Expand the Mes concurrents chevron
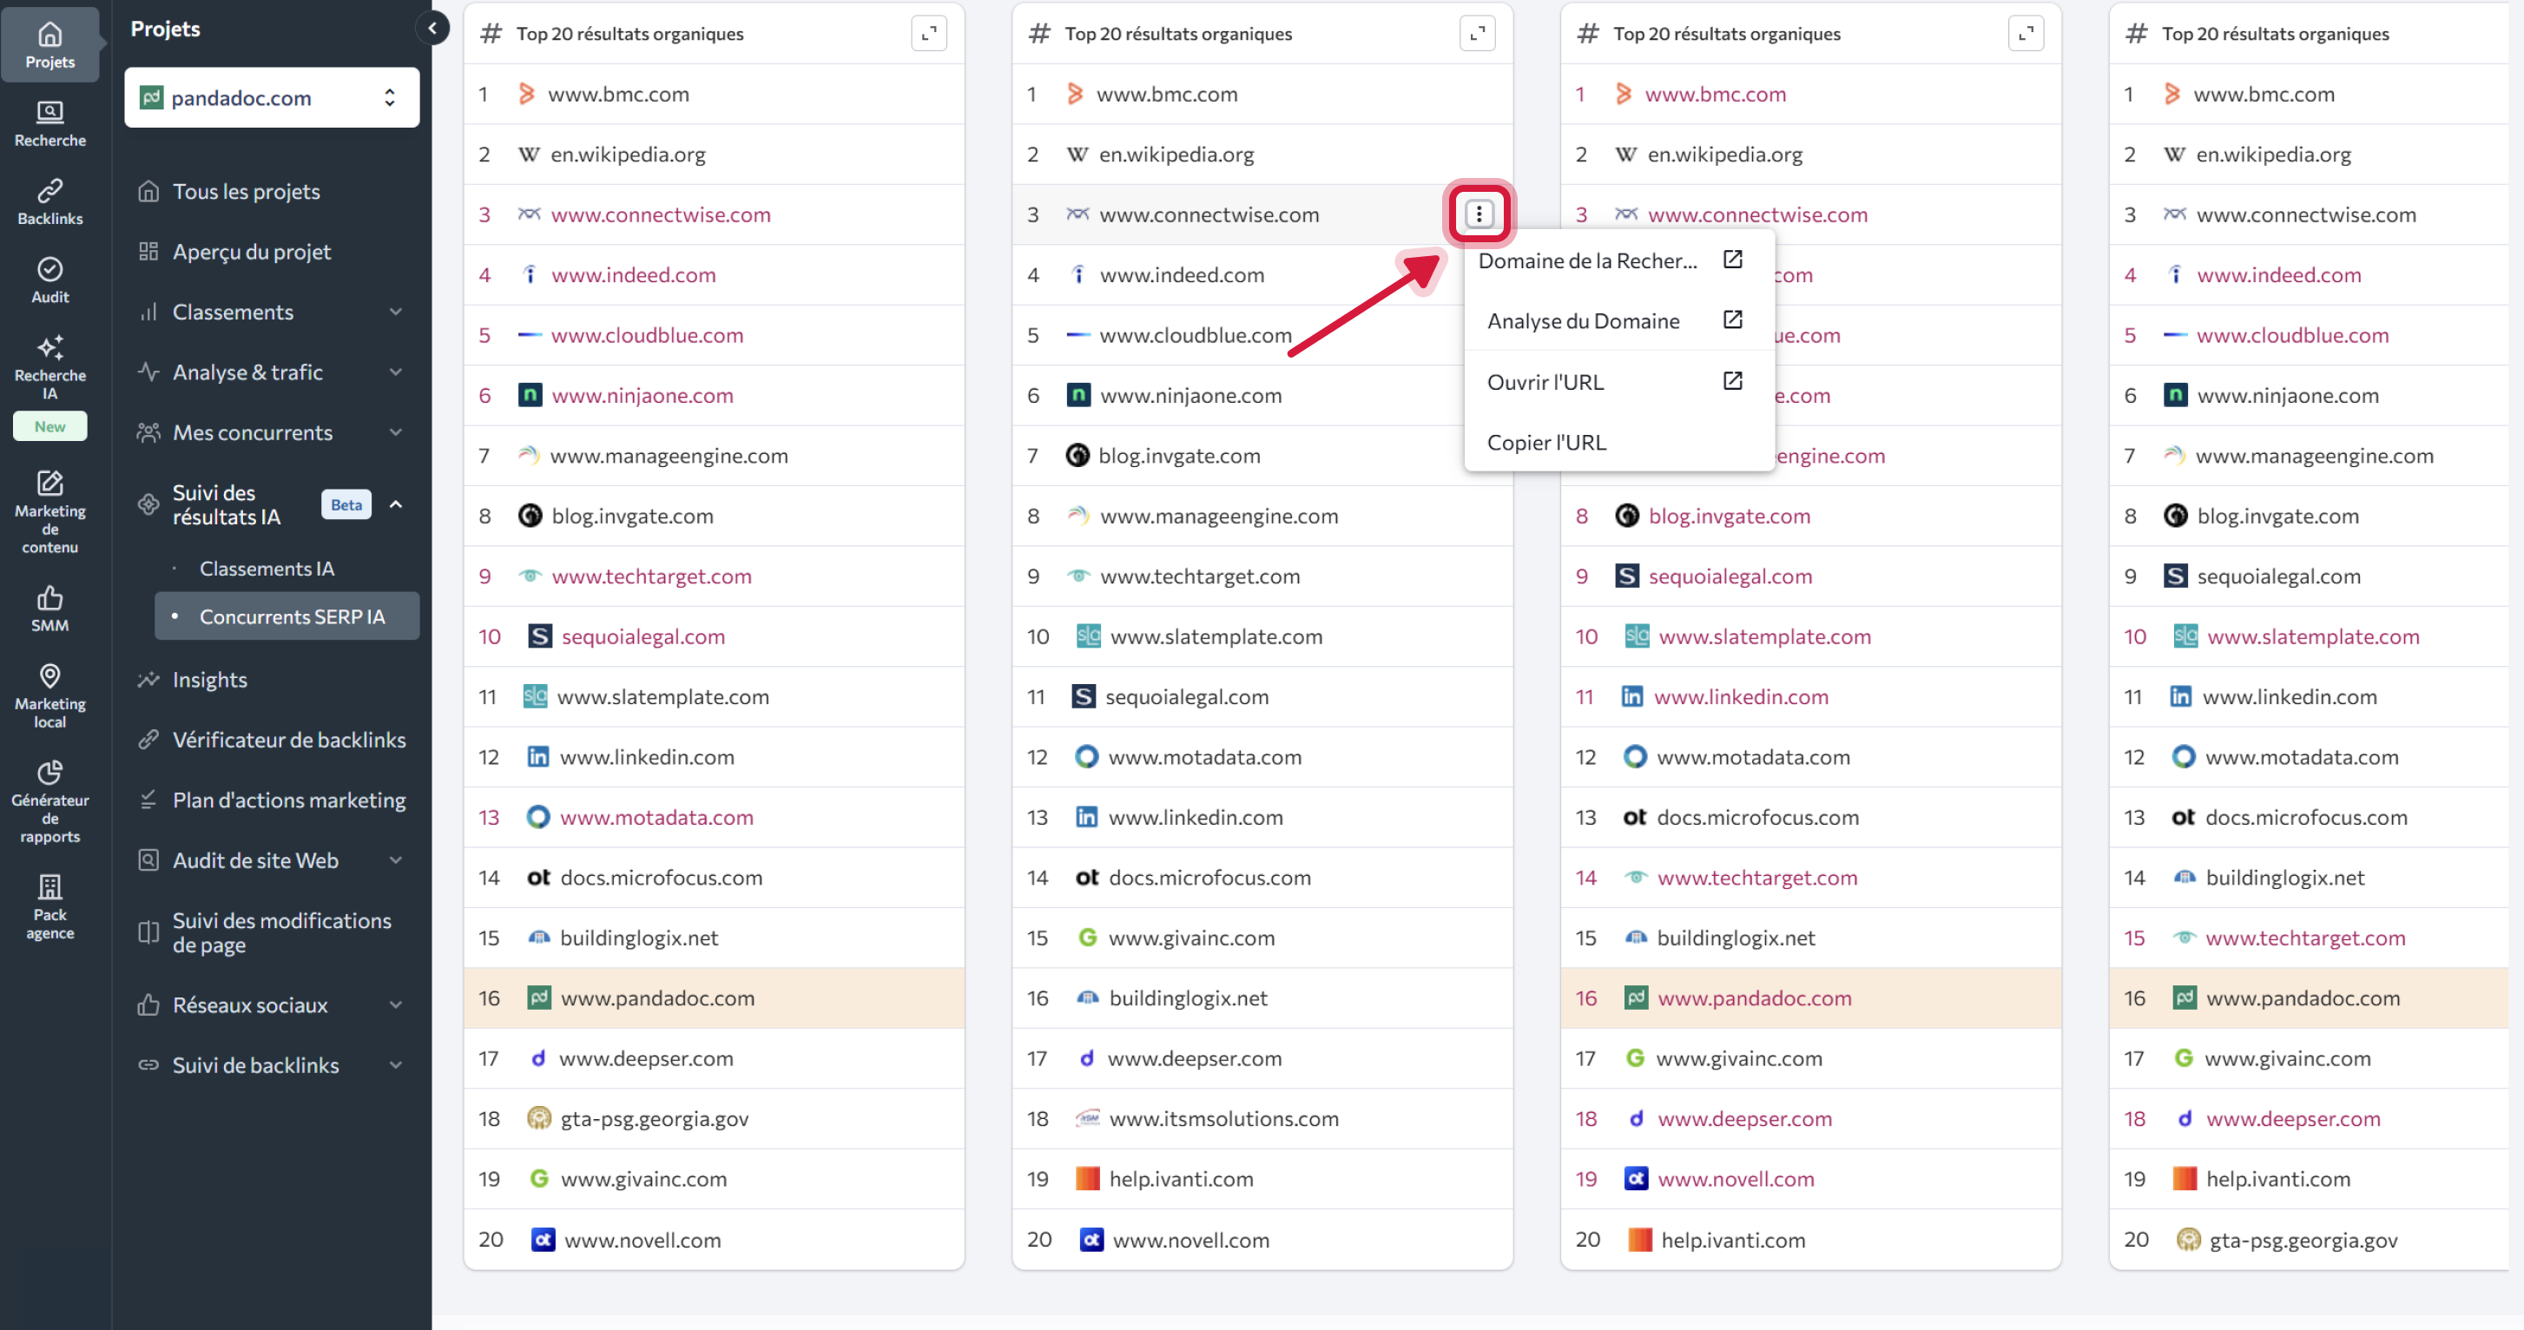 (x=396, y=432)
